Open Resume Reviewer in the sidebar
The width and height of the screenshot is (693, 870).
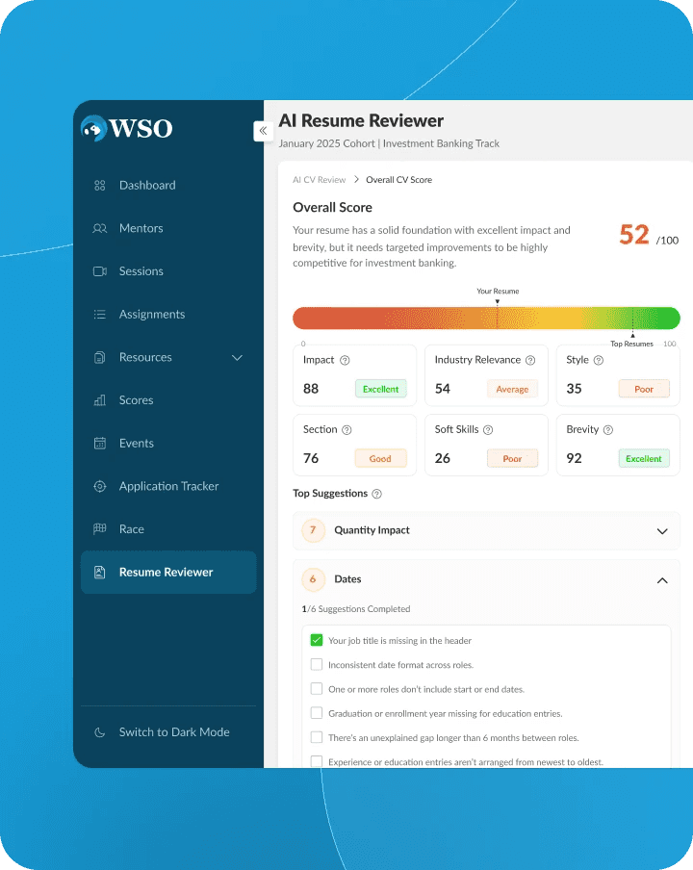point(168,572)
